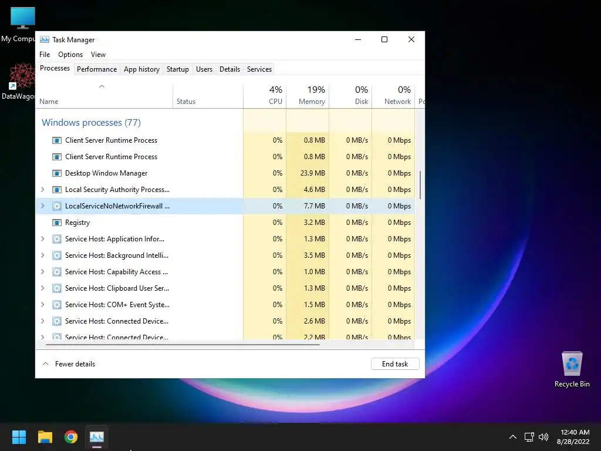Select the Recycle Bin desktop icon
601x451 pixels.
pyautogui.click(x=572, y=369)
